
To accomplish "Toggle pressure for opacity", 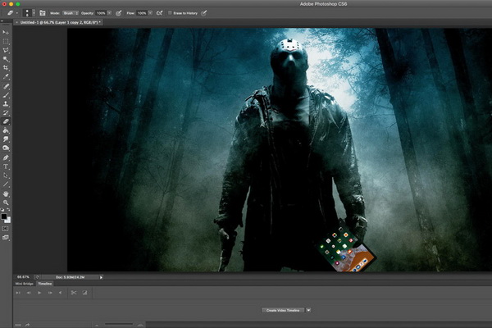I will coord(119,13).
